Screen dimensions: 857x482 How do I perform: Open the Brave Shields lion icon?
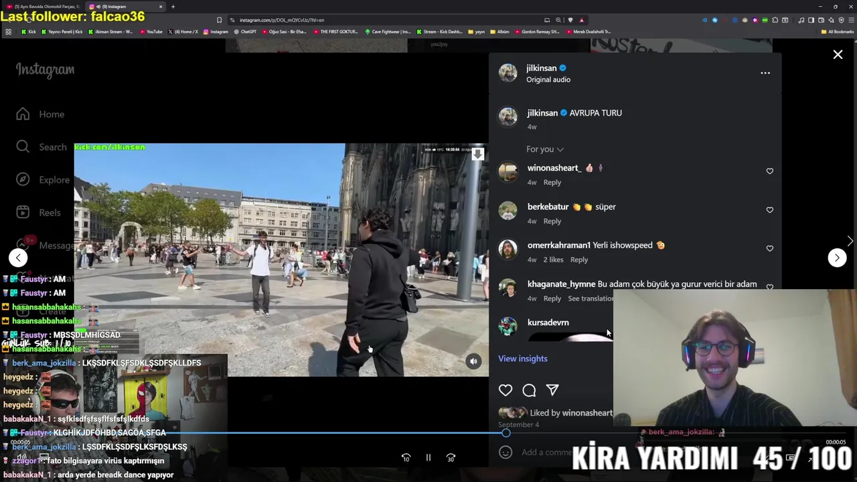point(570,20)
